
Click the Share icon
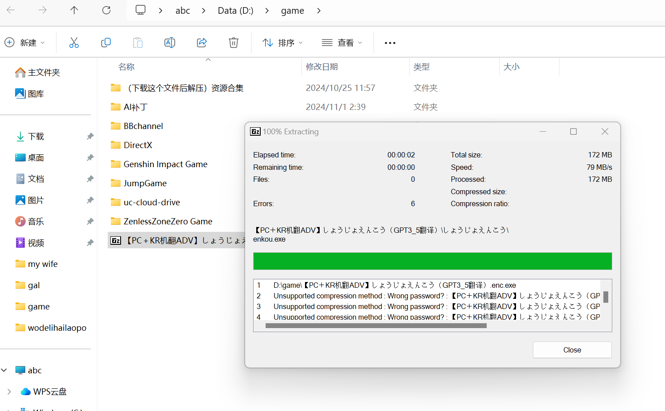click(202, 42)
